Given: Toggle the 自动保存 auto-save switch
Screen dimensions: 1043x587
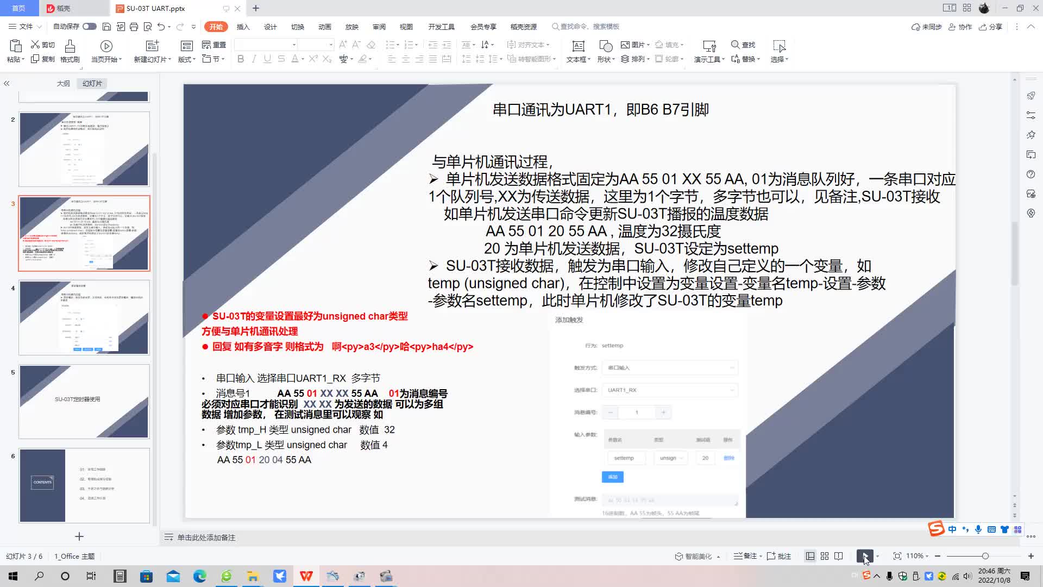Looking at the screenshot, I should click(90, 26).
